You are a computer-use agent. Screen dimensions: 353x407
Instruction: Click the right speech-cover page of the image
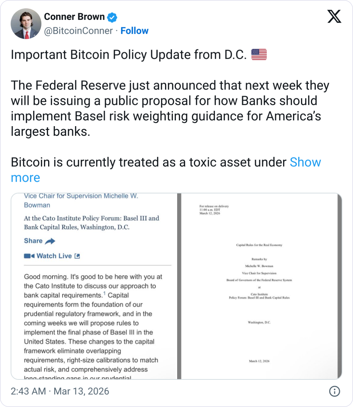(x=260, y=286)
